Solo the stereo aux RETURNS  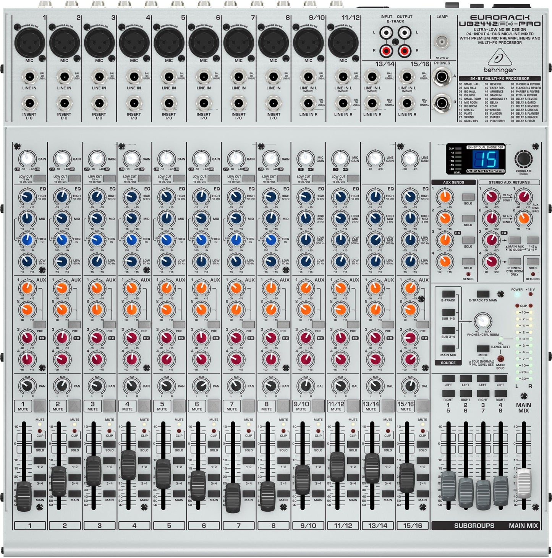533,262
